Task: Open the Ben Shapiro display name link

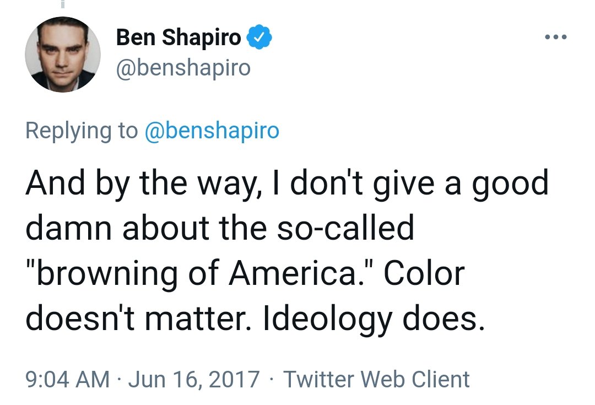Action: pyautogui.click(x=178, y=38)
